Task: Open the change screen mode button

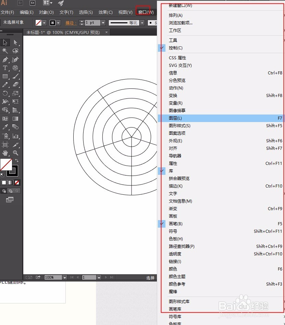Action: 10,200
